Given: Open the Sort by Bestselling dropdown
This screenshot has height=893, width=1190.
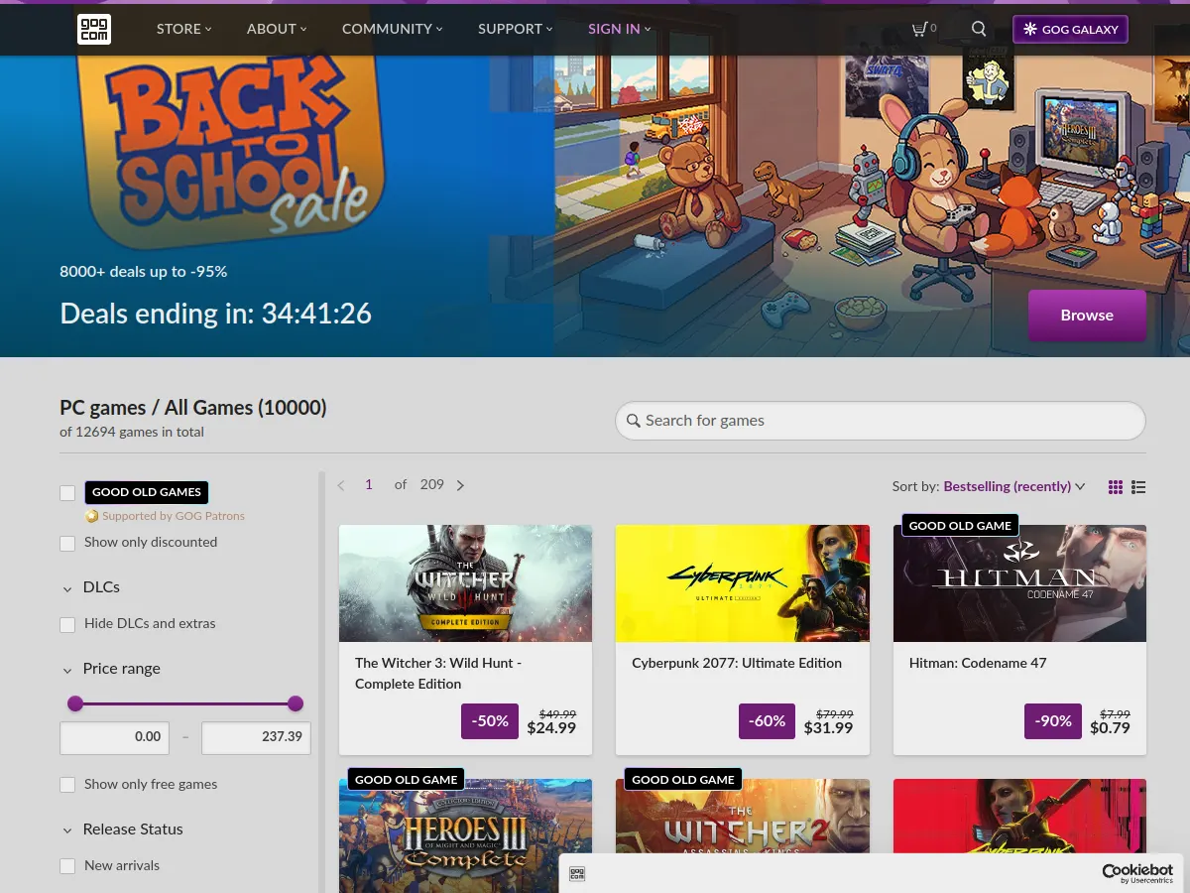Looking at the screenshot, I should [1014, 486].
